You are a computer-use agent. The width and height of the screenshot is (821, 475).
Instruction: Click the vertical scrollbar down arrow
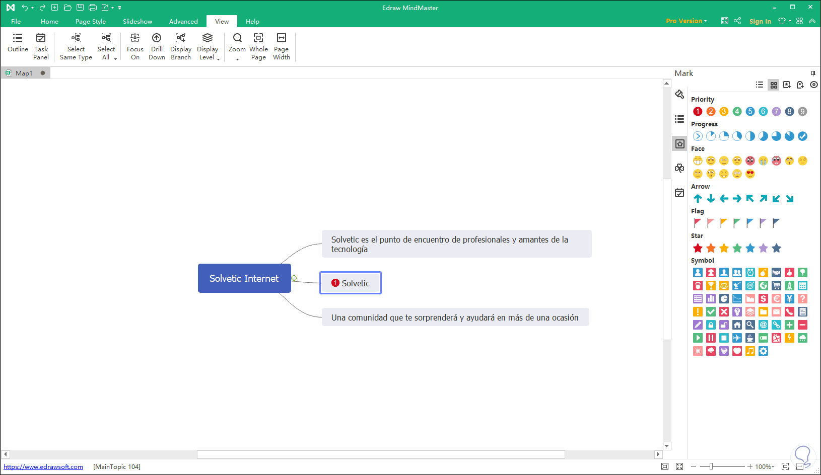pos(667,446)
